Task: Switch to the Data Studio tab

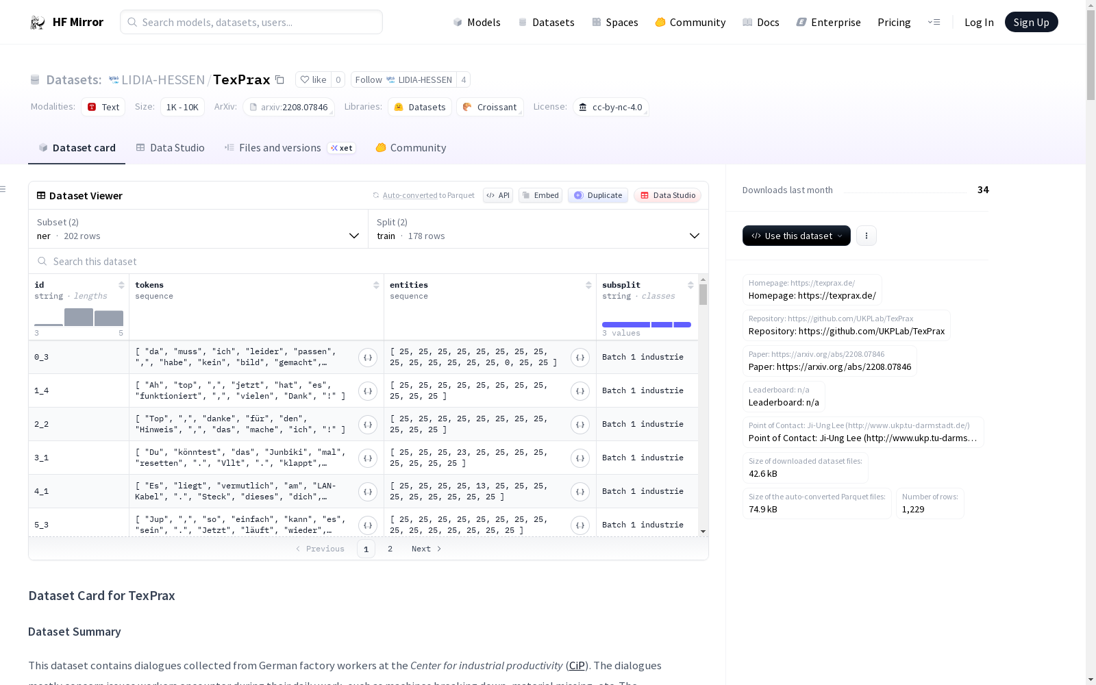Action: (x=170, y=148)
